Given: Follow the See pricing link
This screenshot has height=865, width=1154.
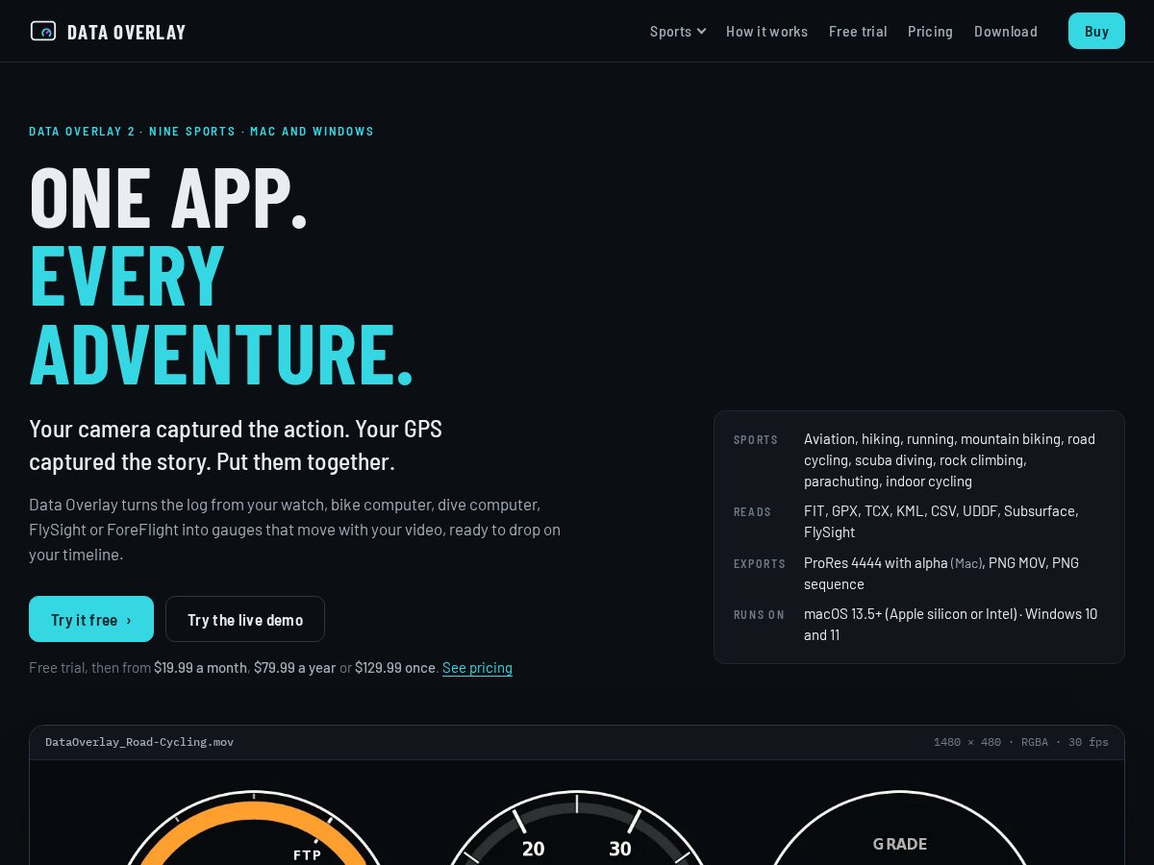Looking at the screenshot, I should [477, 667].
